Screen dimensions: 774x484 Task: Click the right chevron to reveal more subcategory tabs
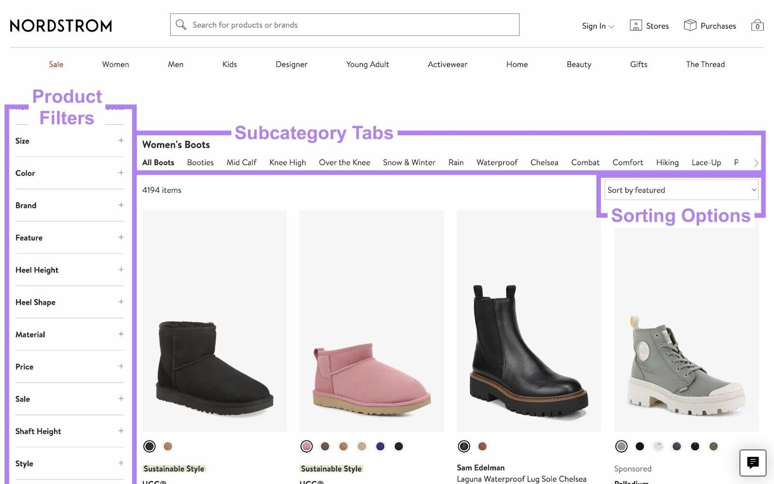756,163
